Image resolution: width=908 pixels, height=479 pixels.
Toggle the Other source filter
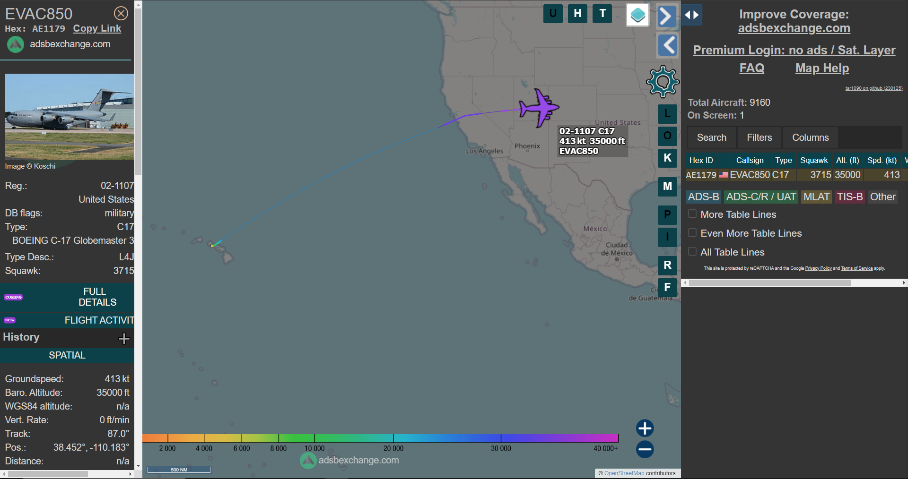(x=883, y=197)
